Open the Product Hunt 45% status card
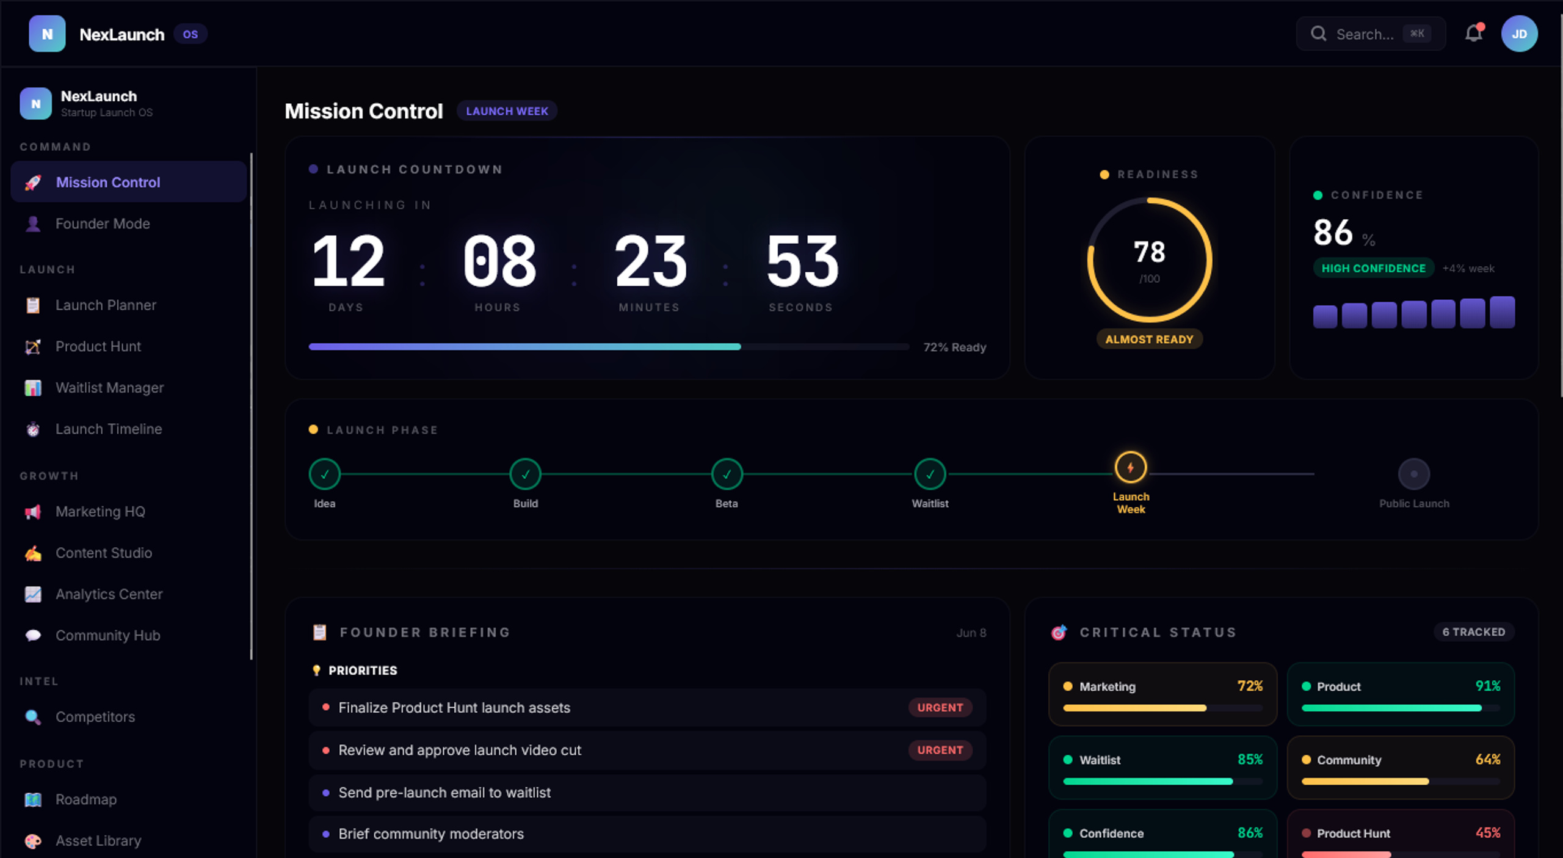1563x858 pixels. (x=1401, y=834)
